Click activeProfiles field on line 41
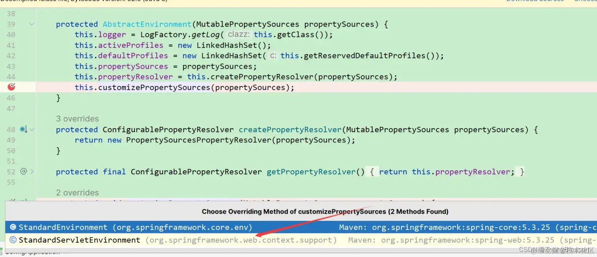The image size is (597, 257). (131, 45)
